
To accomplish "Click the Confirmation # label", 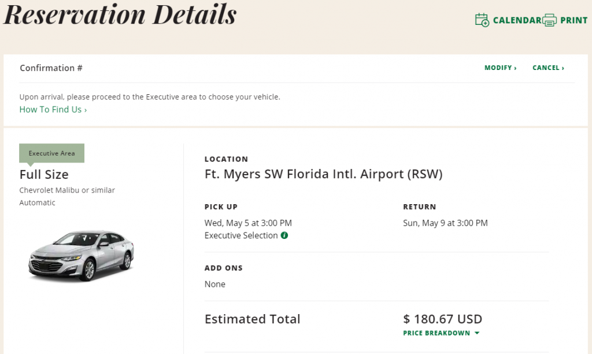I will coord(51,68).
